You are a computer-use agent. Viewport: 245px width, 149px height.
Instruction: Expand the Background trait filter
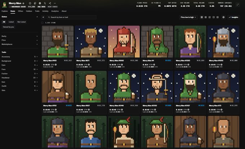click(20, 61)
